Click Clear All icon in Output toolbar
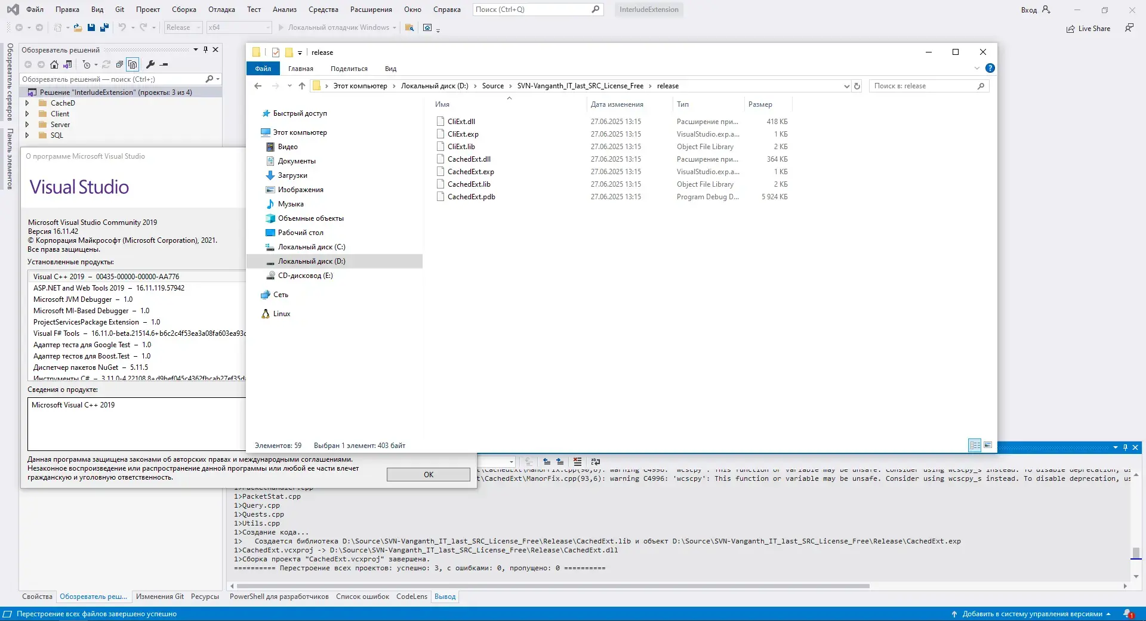1146x621 pixels. 577,462
